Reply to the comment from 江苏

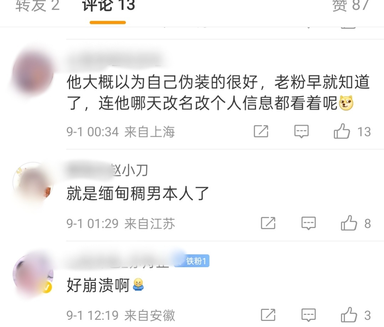coord(308,223)
